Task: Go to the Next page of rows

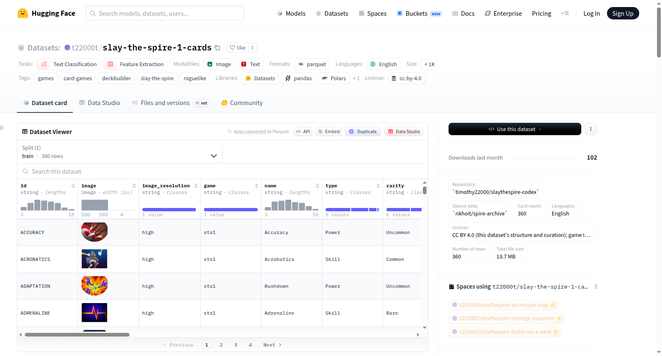Action: (272, 345)
